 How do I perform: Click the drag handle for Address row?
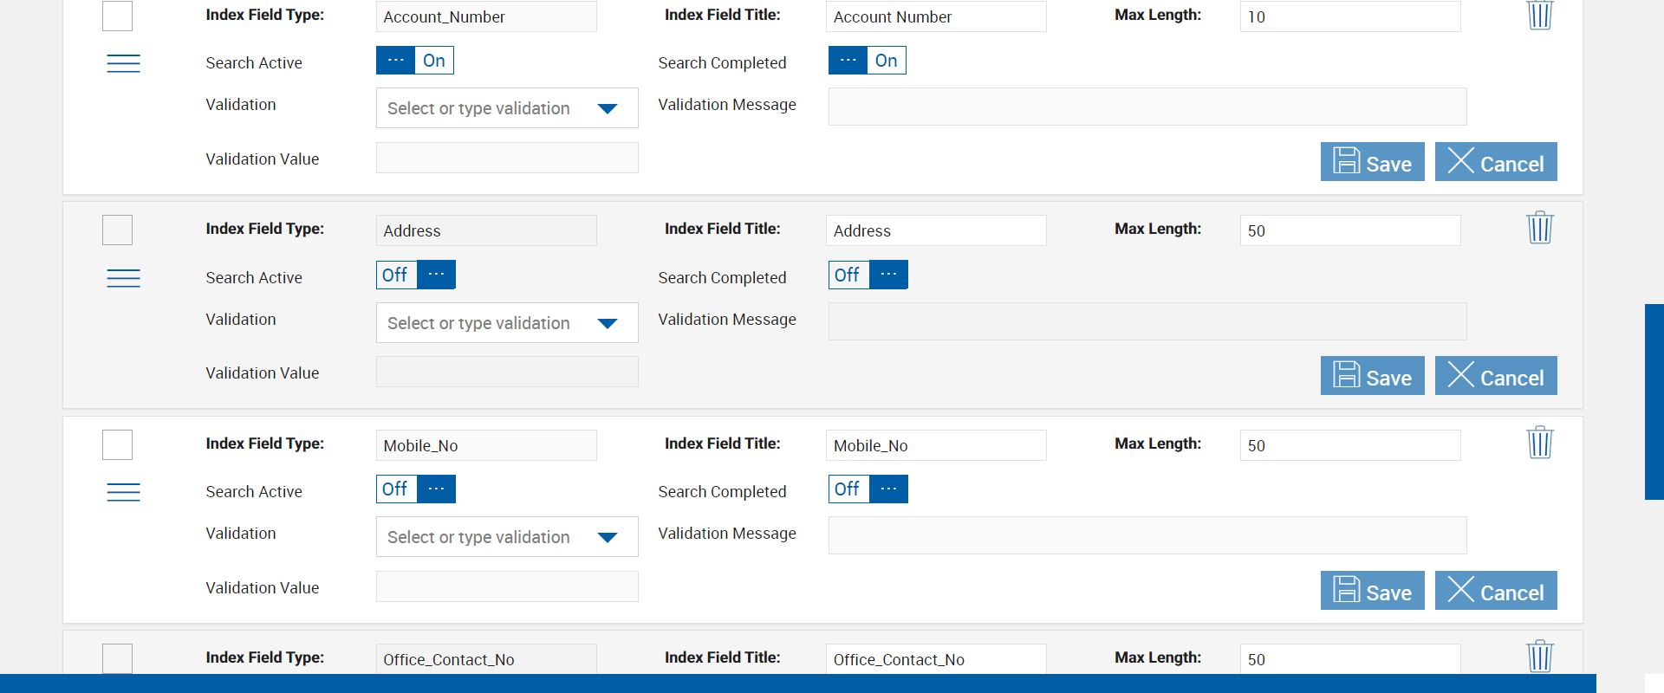click(123, 278)
